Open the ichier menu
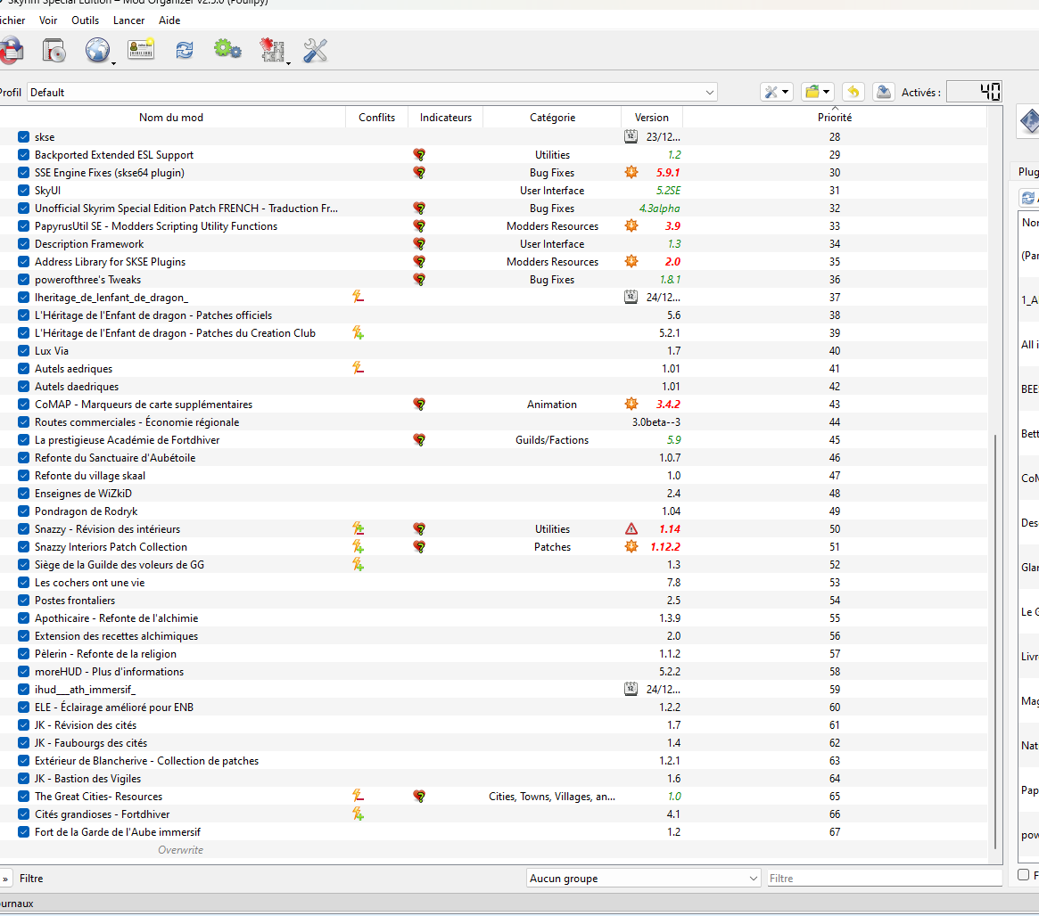This screenshot has height=916, width=1039. pos(12,20)
